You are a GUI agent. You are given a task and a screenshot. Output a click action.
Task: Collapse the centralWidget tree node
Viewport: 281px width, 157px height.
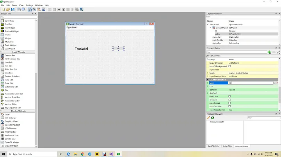[211, 28]
